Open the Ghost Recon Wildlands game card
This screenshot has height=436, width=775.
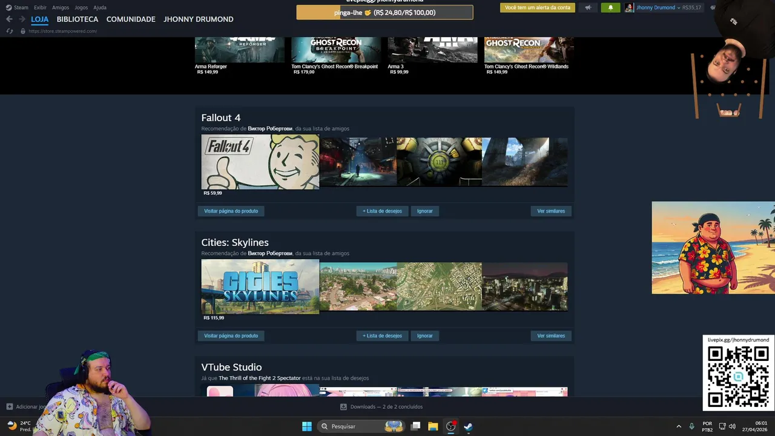point(529,56)
